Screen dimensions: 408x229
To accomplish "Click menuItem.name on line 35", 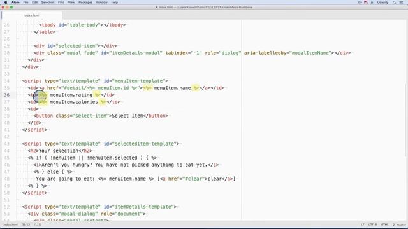I will (x=172, y=88).
